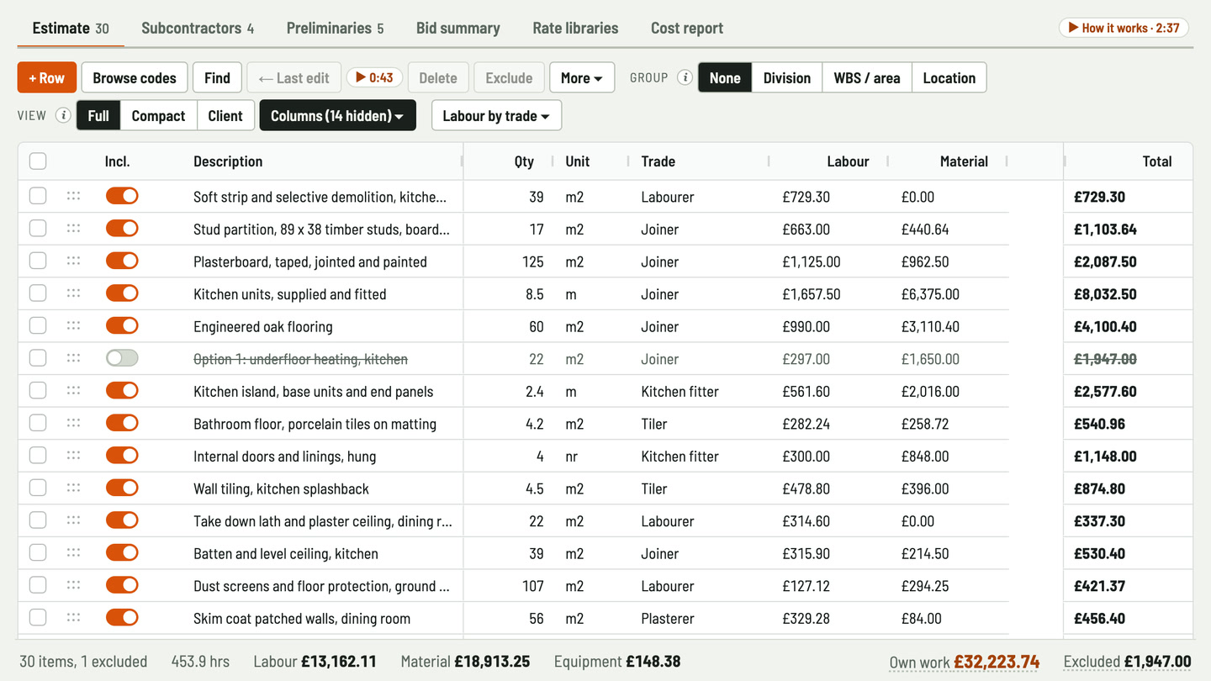Check the Plasterboard taped jointed row checkbox
This screenshot has width=1211, height=681.
(x=38, y=261)
